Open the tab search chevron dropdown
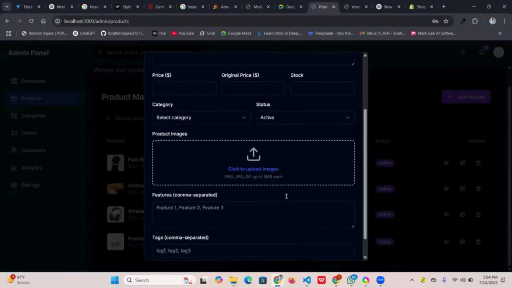Screen dimensions: 512x288 click(x=7, y=7)
